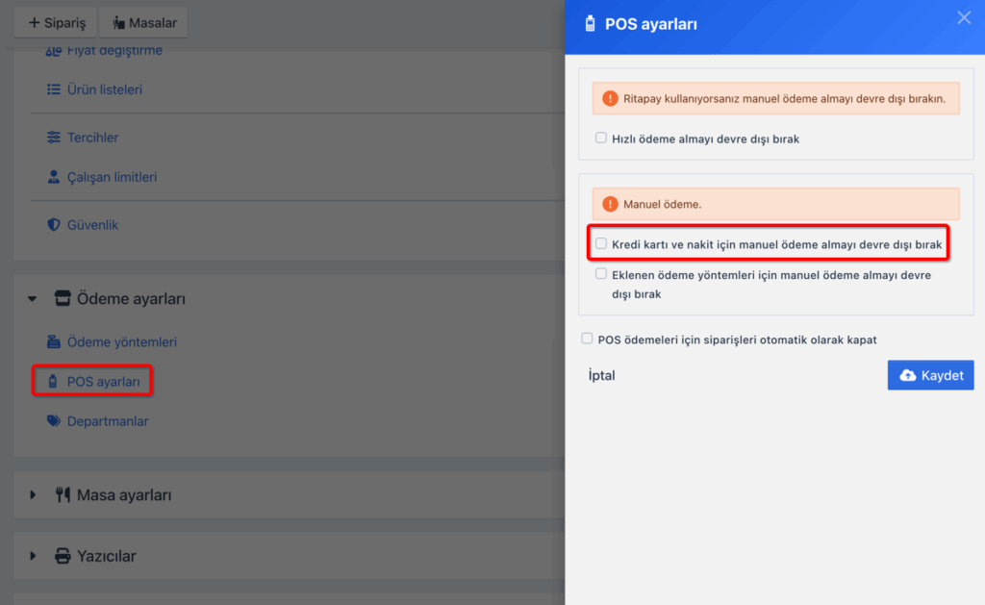Click the + Sipariş button
The width and height of the screenshot is (985, 605).
[x=57, y=22]
